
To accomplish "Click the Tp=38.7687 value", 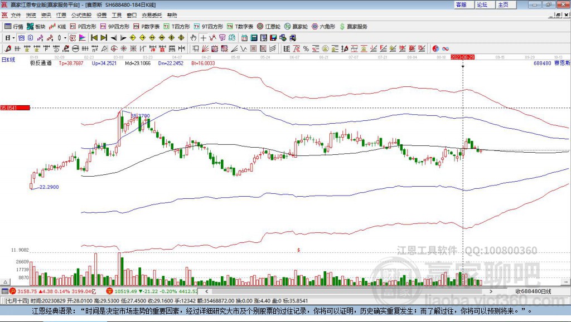I will [71, 64].
